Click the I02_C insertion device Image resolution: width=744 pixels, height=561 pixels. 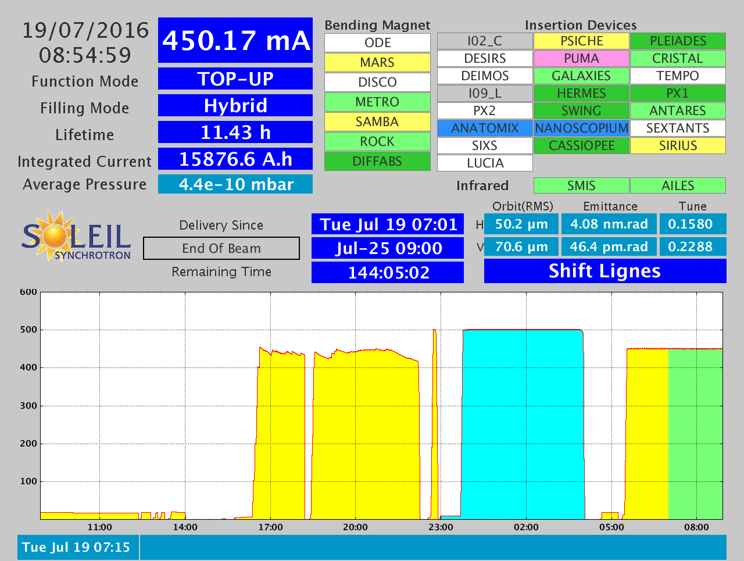(x=485, y=41)
